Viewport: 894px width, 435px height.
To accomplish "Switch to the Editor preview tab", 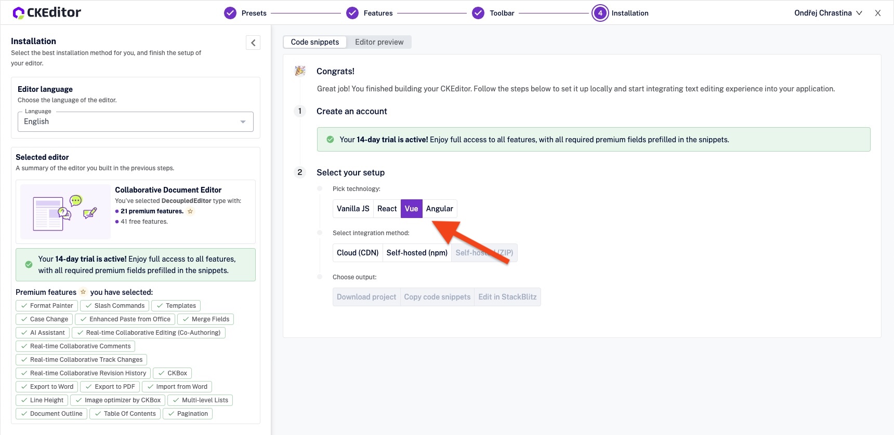I will [x=379, y=42].
